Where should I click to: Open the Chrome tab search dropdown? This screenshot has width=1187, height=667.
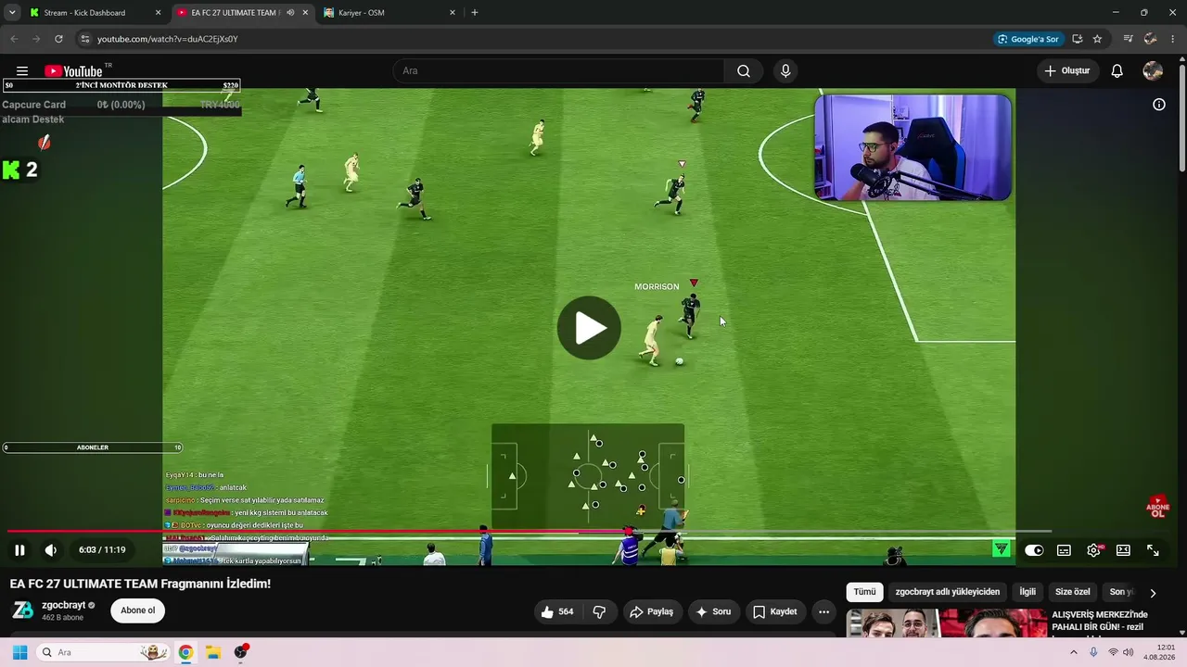point(12,13)
